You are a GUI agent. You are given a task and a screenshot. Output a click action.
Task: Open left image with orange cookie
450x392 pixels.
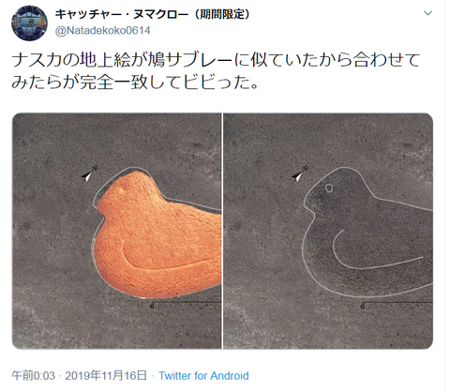click(x=116, y=231)
